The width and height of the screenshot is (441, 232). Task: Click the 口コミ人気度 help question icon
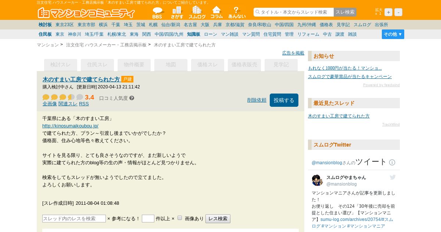132,98
